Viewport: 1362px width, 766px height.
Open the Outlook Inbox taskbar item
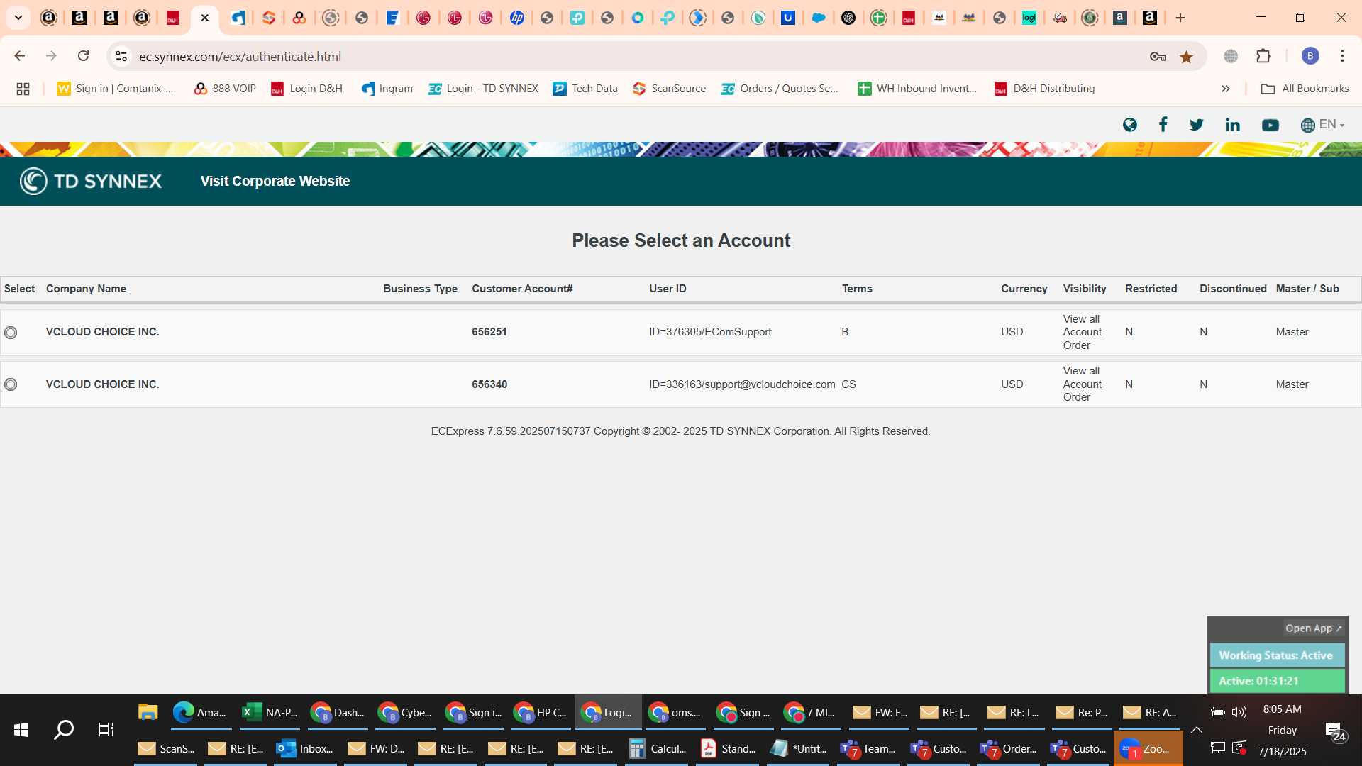[x=305, y=749]
